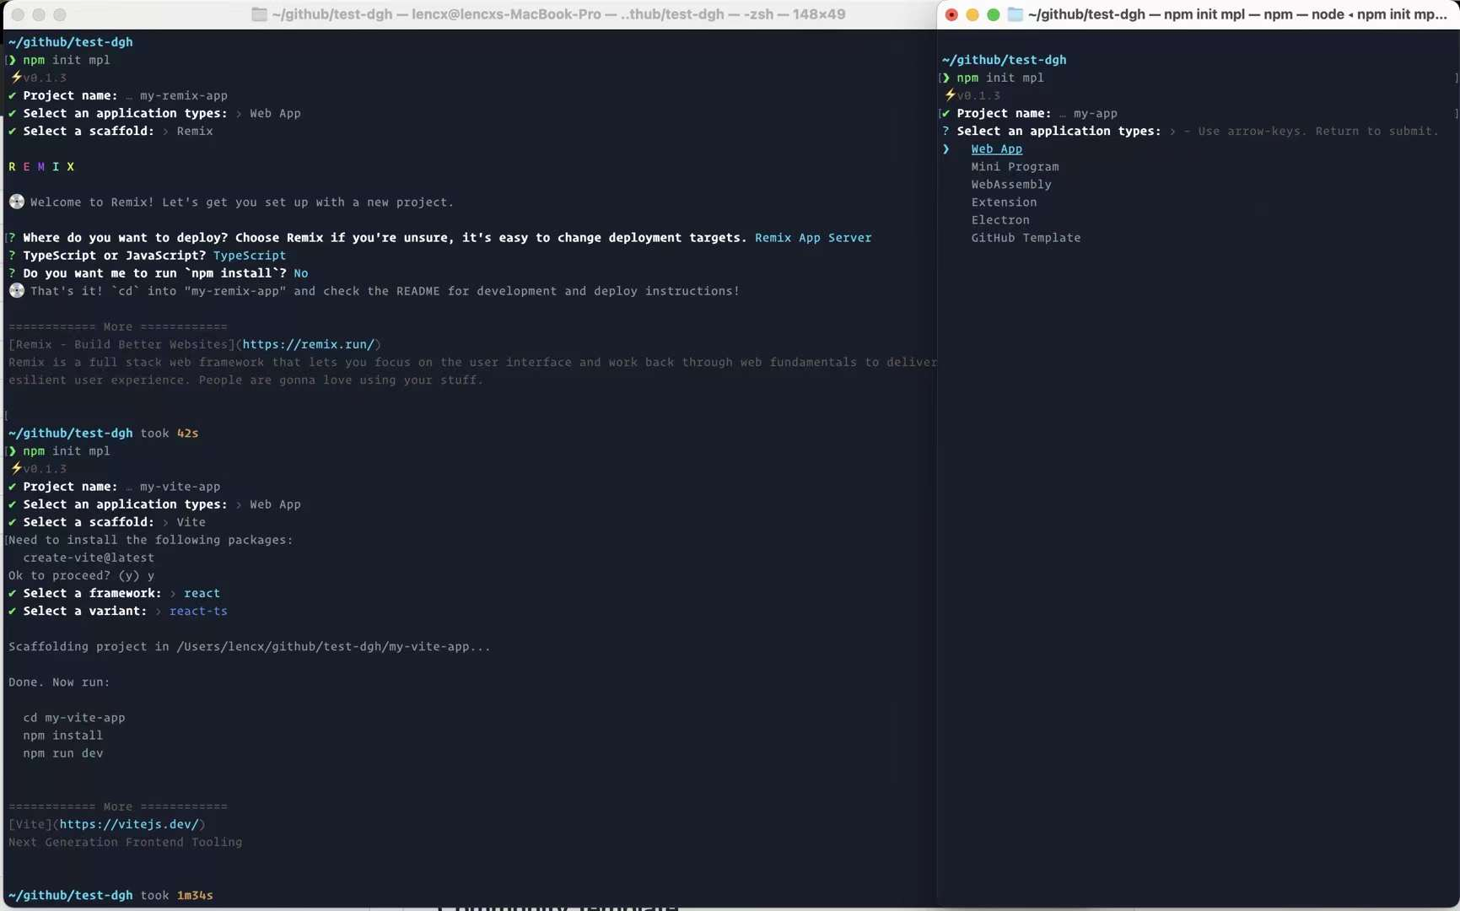Click the 'my-vite-app' project name value
The width and height of the screenshot is (1460, 911).
tap(180, 487)
